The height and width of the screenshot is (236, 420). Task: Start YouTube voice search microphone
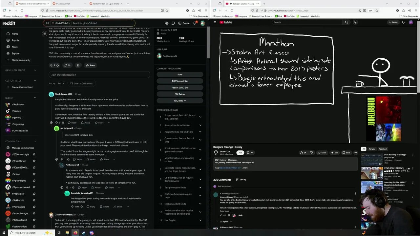[x=355, y=22]
